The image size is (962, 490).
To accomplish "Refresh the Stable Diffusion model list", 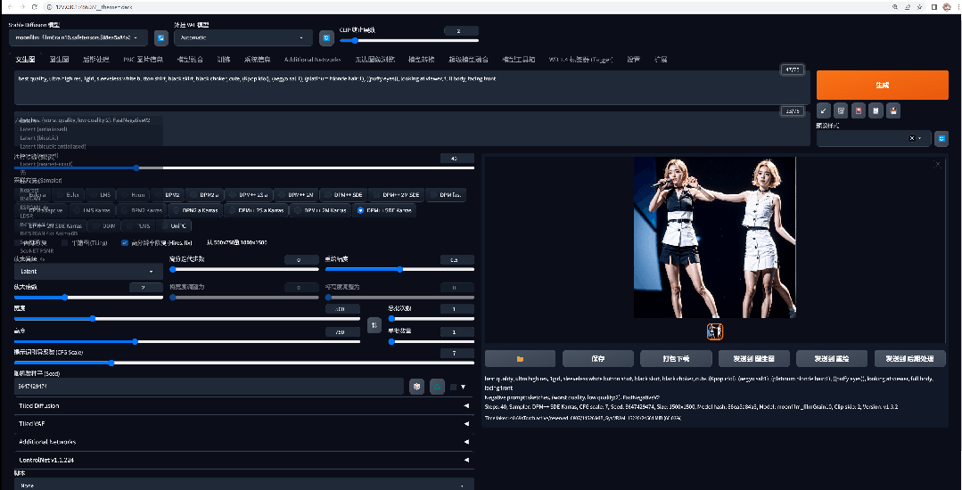I will point(160,37).
